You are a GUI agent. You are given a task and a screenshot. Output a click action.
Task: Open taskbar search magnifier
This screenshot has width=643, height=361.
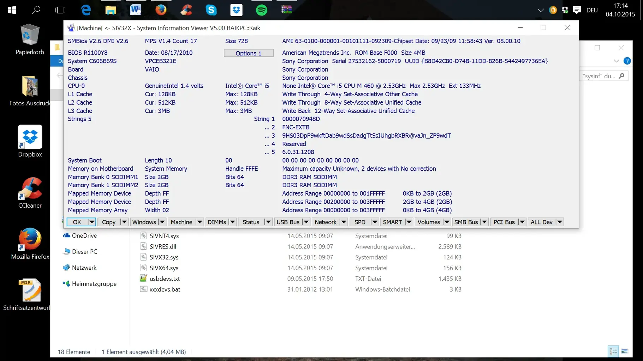(36, 10)
